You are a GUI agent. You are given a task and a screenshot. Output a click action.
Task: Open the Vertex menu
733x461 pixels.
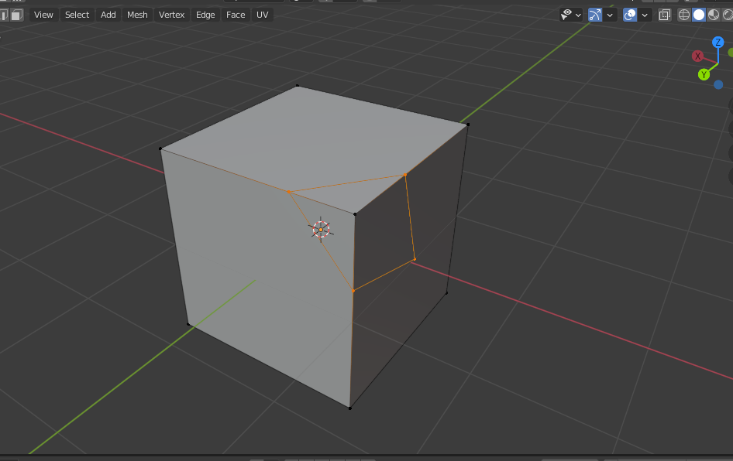pyautogui.click(x=171, y=15)
